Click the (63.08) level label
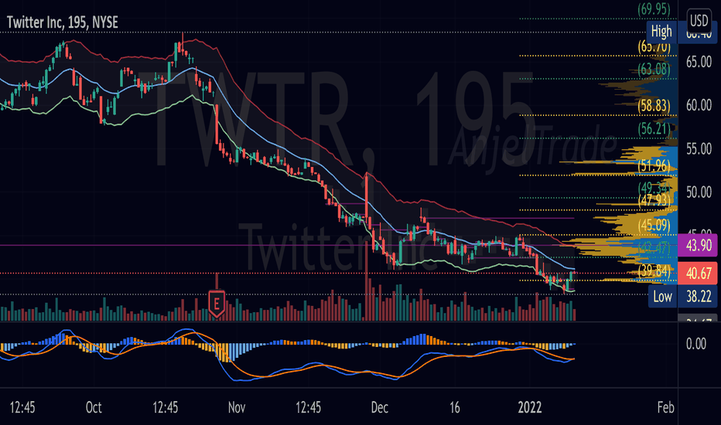This screenshot has height=425, width=721. [654, 69]
